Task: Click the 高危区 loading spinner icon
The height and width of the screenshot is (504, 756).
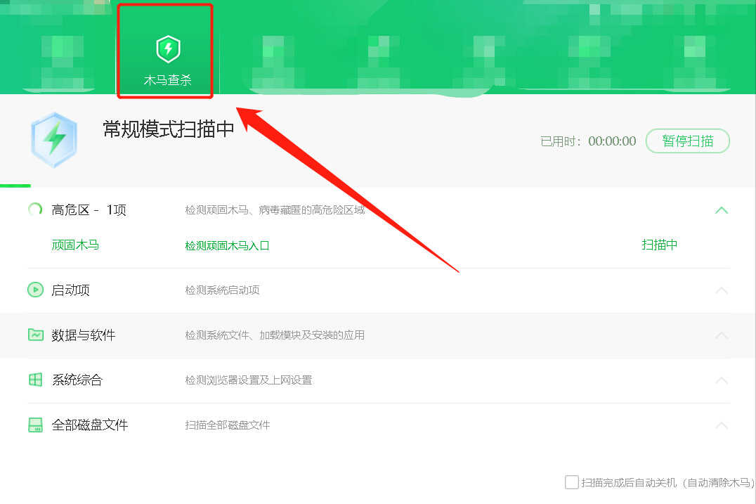Action: coord(35,209)
